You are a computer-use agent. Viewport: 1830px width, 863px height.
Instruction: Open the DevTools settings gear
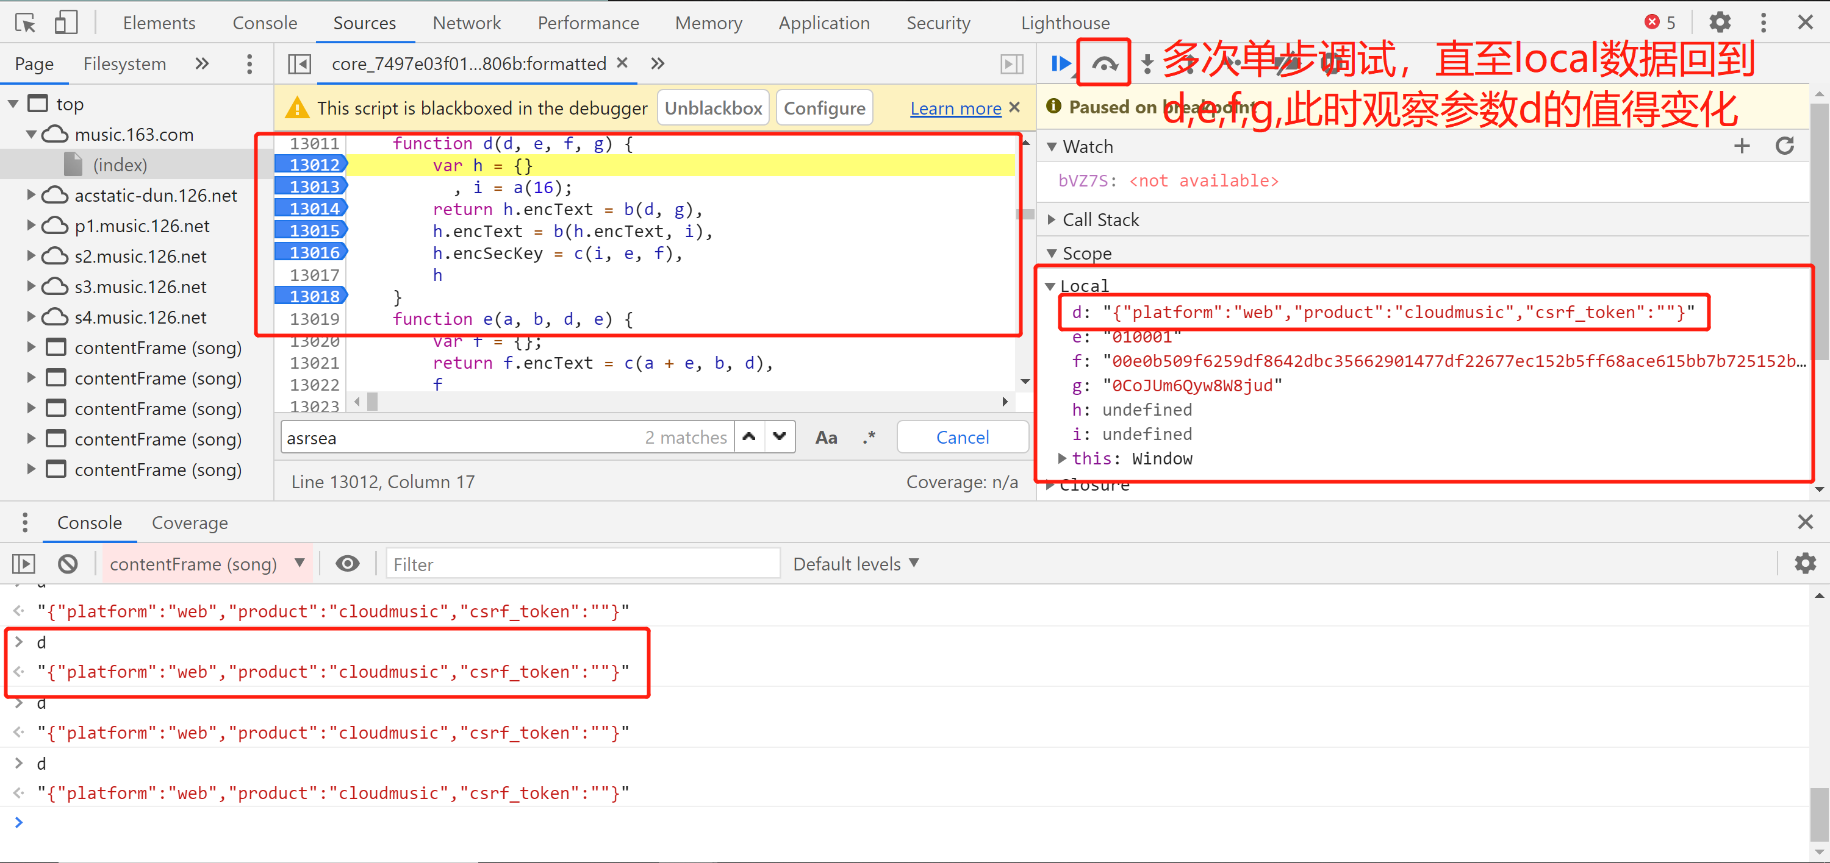[1719, 23]
